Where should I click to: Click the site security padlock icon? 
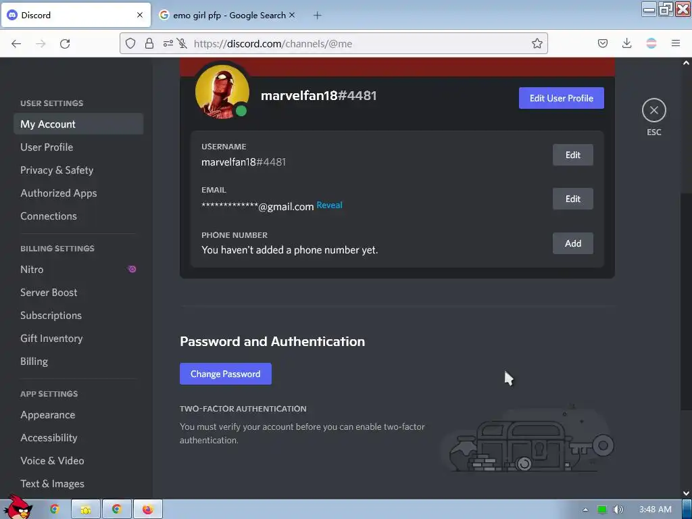(x=149, y=43)
